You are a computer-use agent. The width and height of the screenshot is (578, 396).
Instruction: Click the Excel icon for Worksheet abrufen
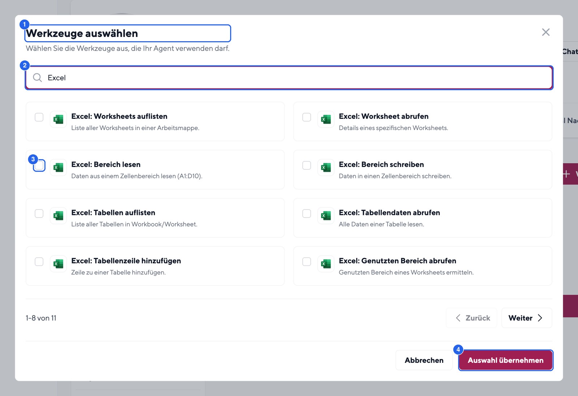(x=326, y=119)
